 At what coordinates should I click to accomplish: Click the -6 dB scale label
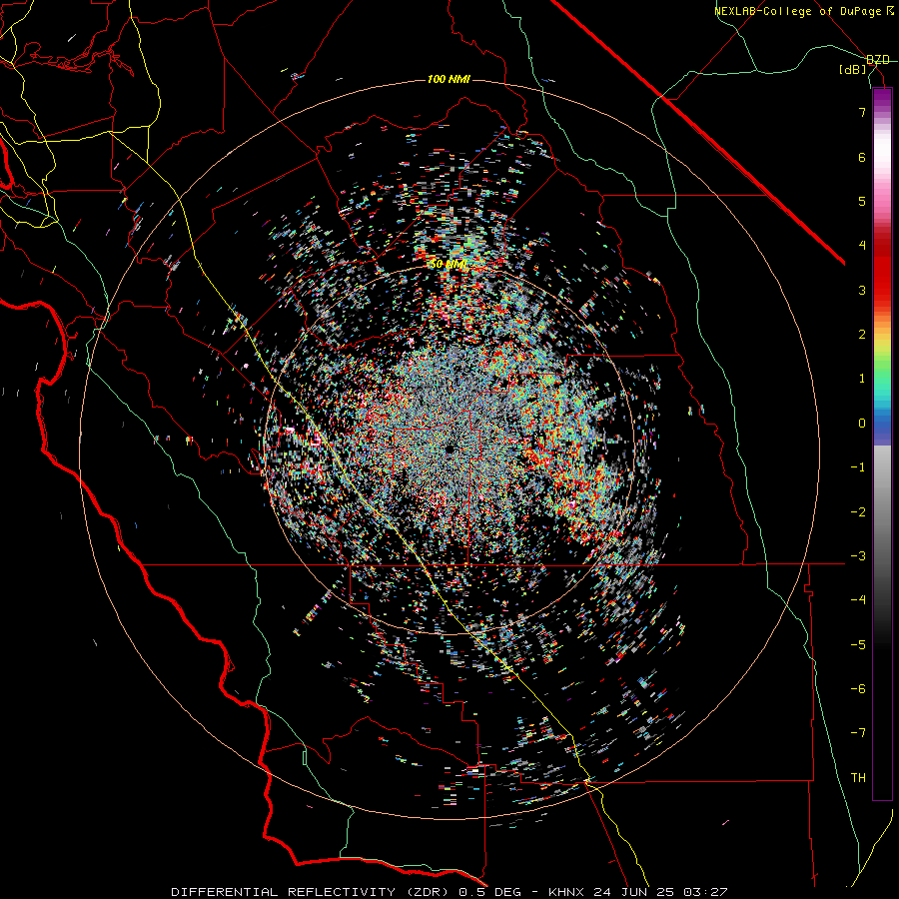coord(858,689)
